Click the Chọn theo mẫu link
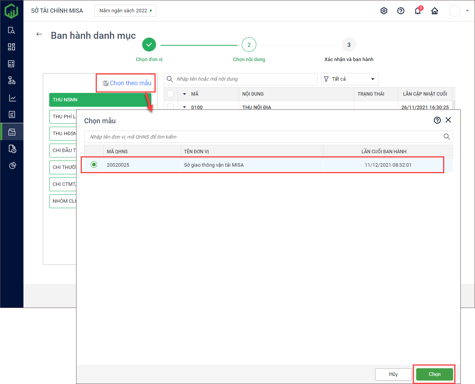This screenshot has height=384, width=475. coord(127,83)
